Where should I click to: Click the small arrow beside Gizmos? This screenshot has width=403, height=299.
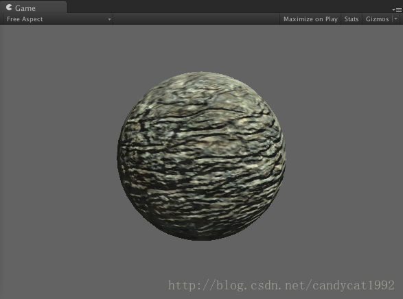coord(396,19)
